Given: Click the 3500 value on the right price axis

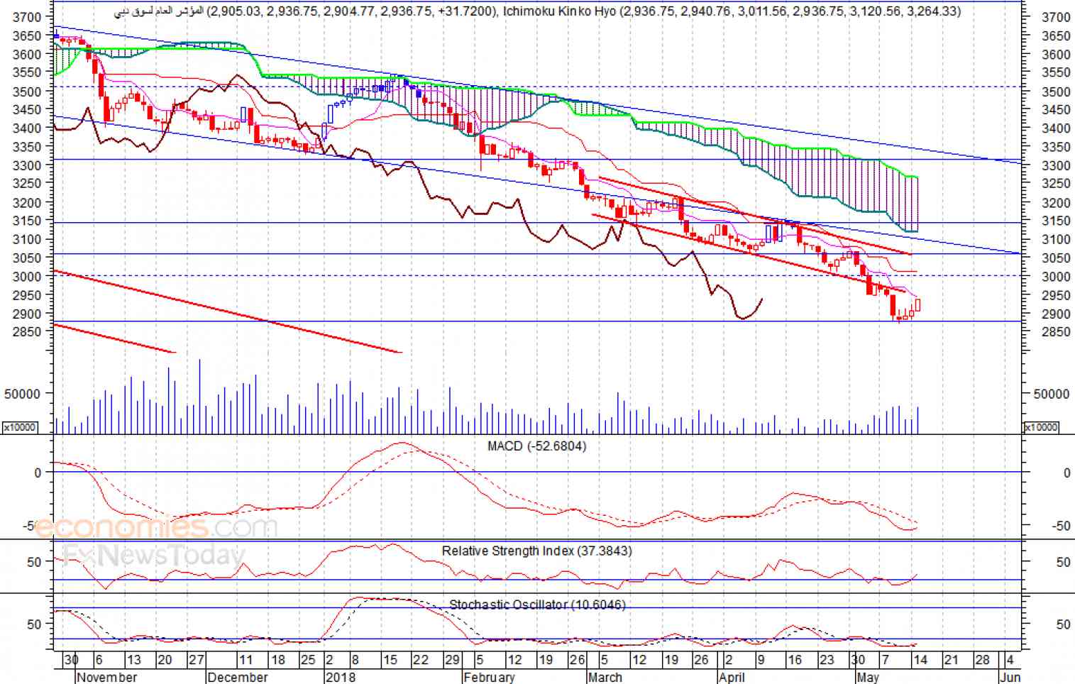Looking at the screenshot, I should [1055, 92].
